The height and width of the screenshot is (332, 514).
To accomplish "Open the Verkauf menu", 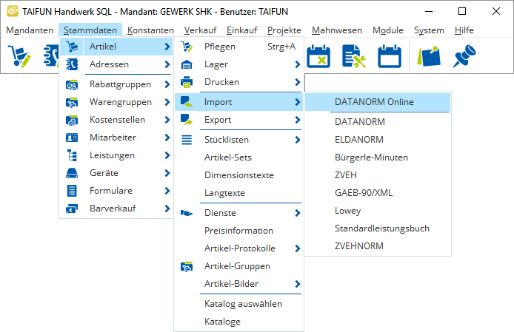I will pyautogui.click(x=200, y=30).
